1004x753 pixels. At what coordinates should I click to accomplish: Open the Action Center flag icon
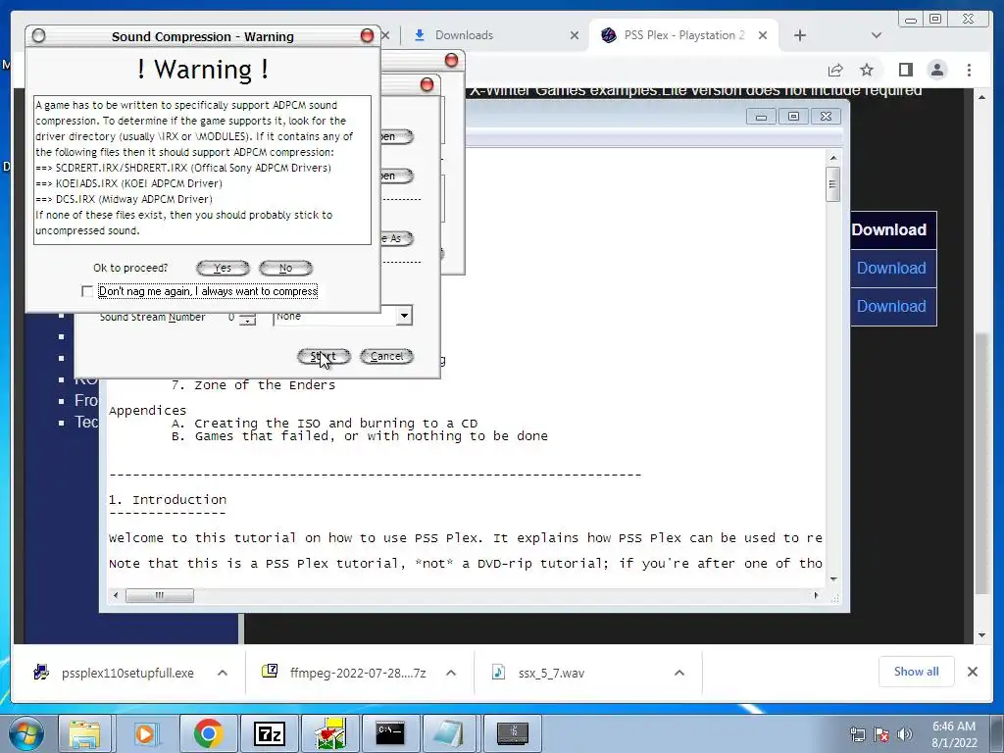click(881, 734)
